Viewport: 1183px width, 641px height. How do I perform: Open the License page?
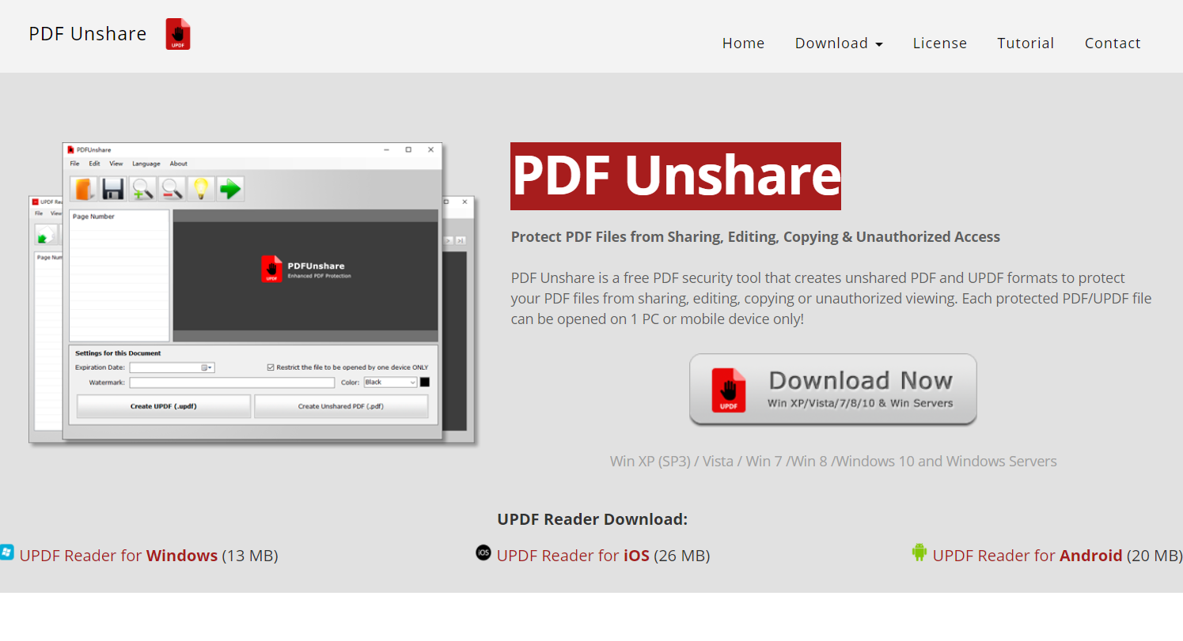[940, 43]
